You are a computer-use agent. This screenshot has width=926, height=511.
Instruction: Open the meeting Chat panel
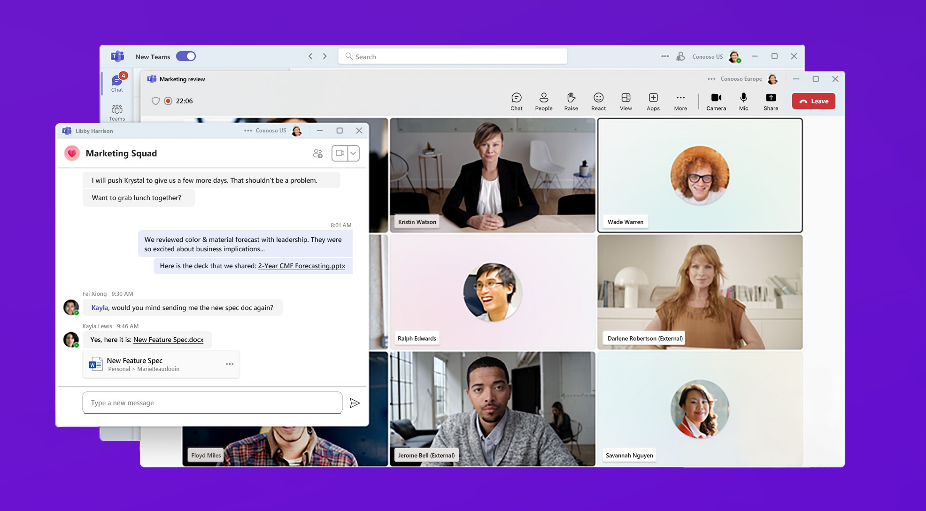point(517,101)
